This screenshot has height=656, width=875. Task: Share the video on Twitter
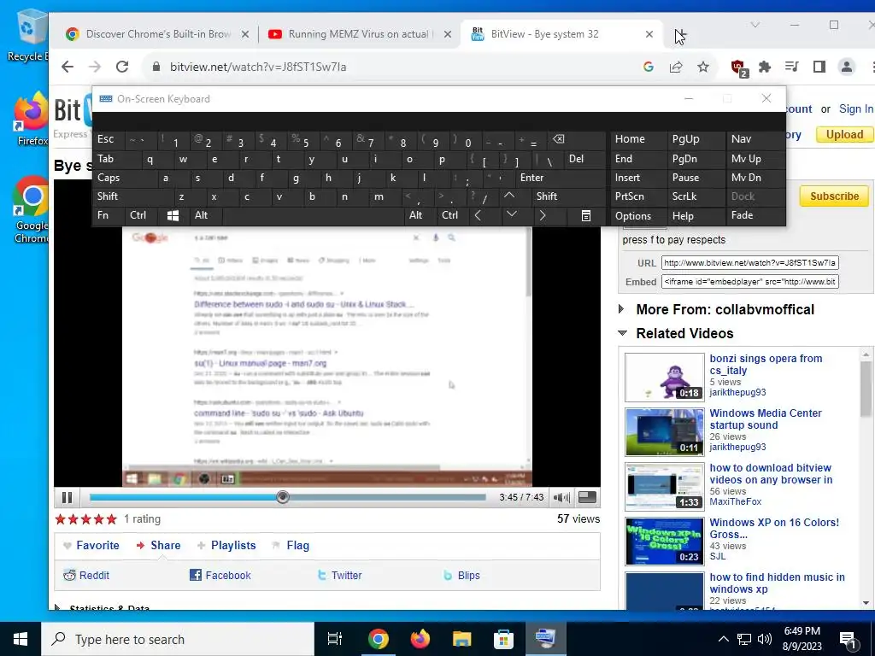[x=340, y=575]
